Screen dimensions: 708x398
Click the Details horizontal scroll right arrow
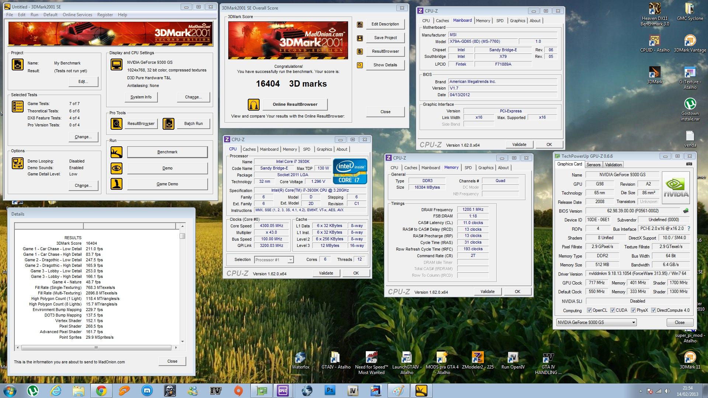(176, 348)
